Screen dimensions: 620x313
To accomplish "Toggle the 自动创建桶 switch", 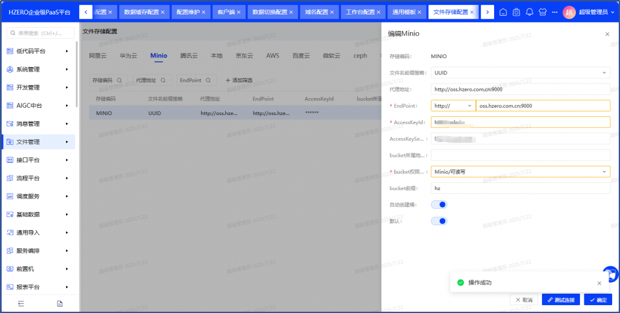I will pos(439,205).
